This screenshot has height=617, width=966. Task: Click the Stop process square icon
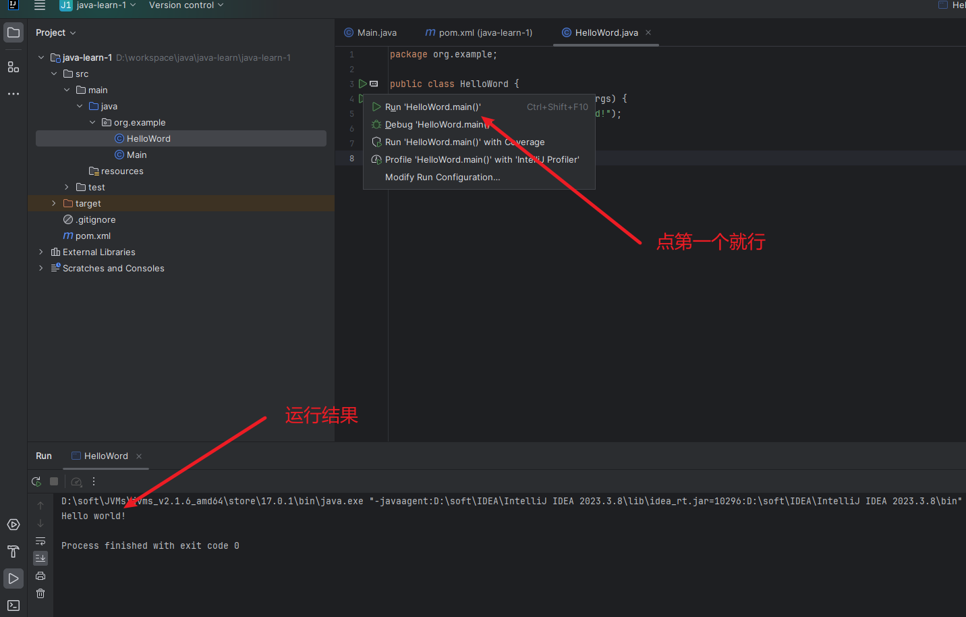(x=54, y=481)
